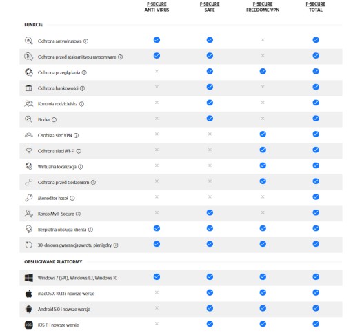353x333 pixels.
Task: Click TOTAL checkmark in Menedżer haseł row
Action: pos(316,197)
